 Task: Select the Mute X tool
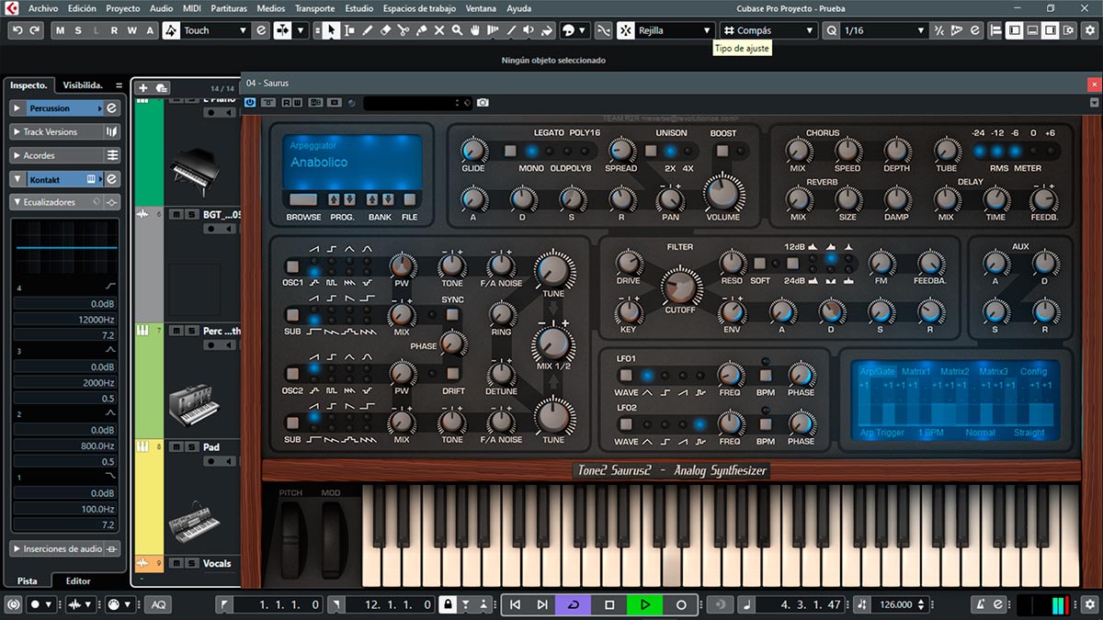click(x=439, y=30)
